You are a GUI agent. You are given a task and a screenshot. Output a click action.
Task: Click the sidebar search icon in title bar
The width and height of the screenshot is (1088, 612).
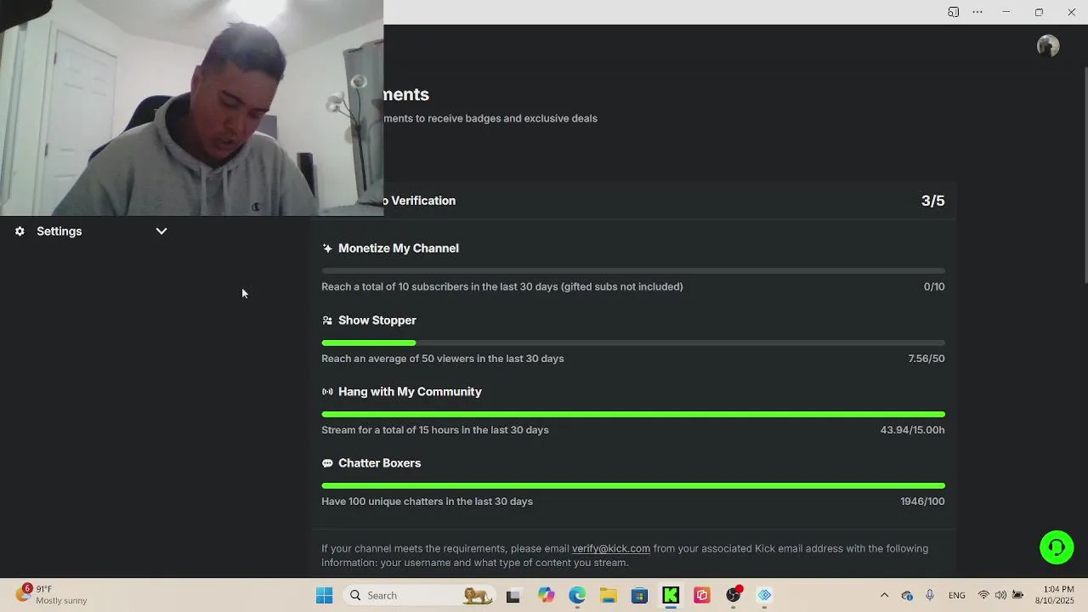click(954, 12)
